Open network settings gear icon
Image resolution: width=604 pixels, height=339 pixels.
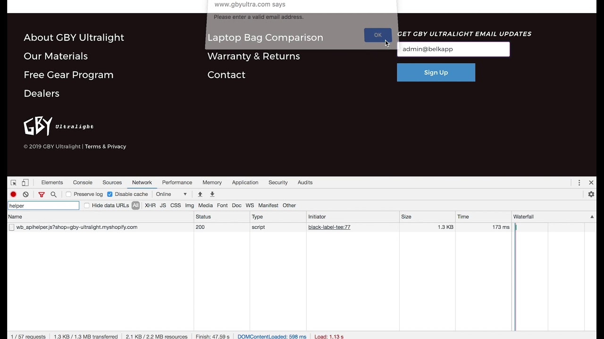(x=591, y=194)
